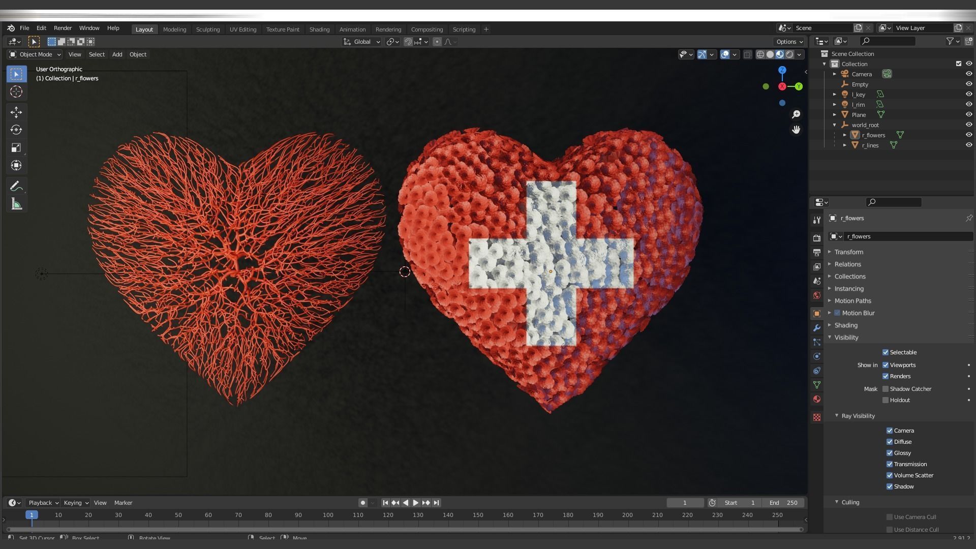
Task: Open Material properties tab icon
Action: point(817,399)
